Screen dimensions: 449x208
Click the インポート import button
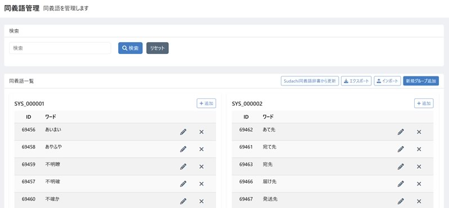pos(388,81)
